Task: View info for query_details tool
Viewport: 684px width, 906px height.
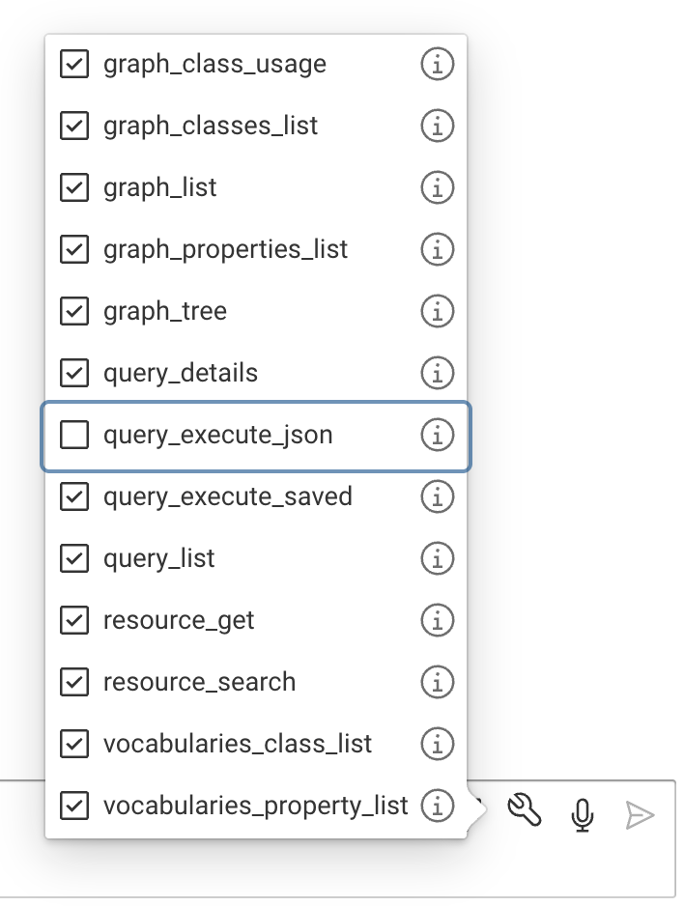Action: [x=437, y=374]
